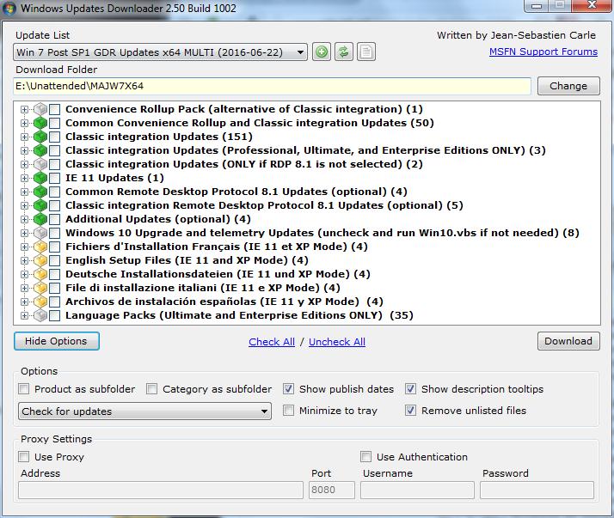Open the MSFN Support Forums link
This screenshot has height=518, width=614.
[543, 52]
